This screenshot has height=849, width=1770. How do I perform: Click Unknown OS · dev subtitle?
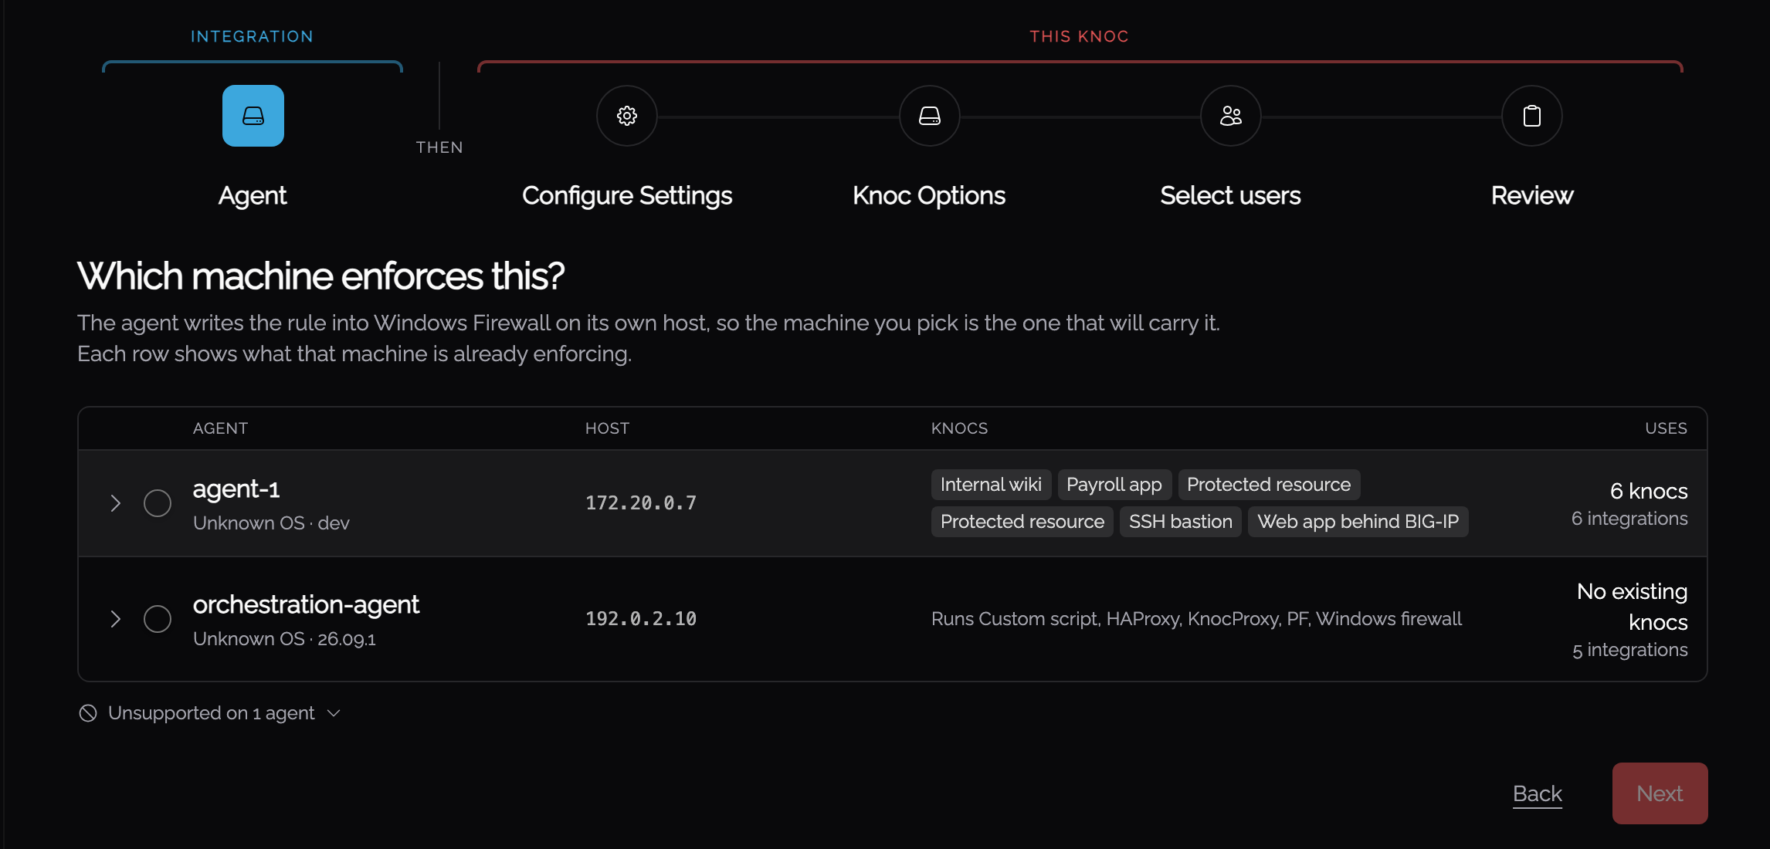pyautogui.click(x=271, y=523)
